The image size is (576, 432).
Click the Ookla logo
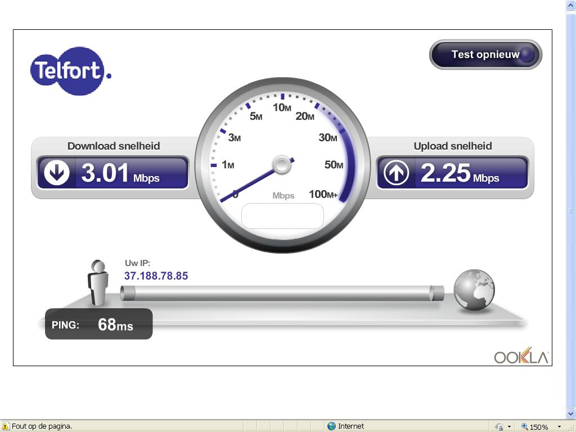tap(520, 357)
